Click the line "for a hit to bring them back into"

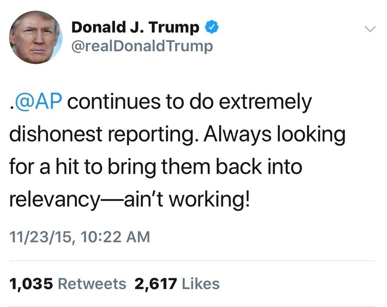click(155, 167)
